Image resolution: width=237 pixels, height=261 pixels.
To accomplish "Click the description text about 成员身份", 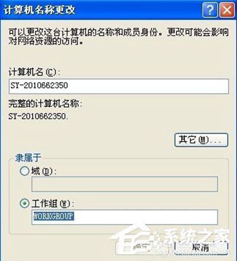I will click(x=118, y=37).
